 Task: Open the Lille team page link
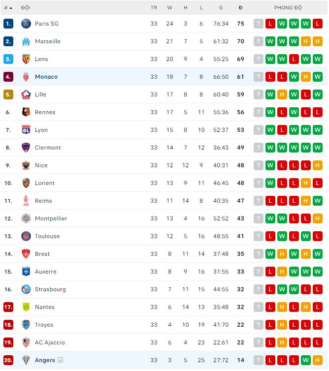(40, 94)
